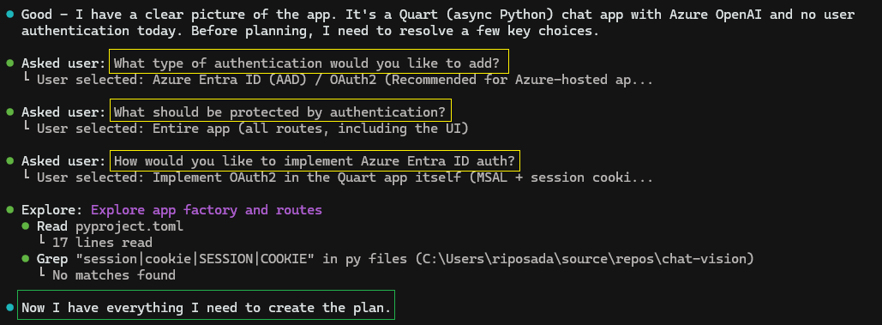Click the purple "Explore app factory and routes" text

click(x=207, y=210)
